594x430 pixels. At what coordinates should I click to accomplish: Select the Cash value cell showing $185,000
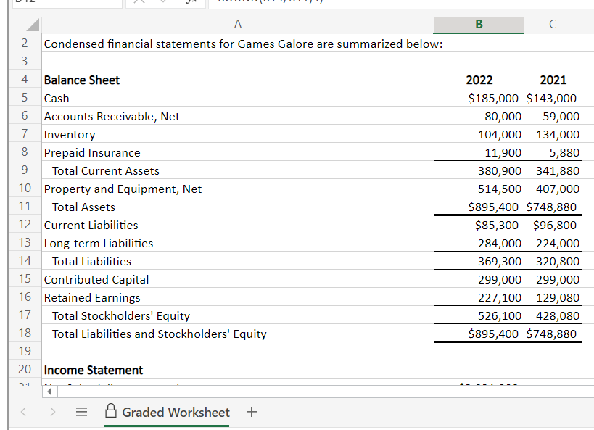478,97
